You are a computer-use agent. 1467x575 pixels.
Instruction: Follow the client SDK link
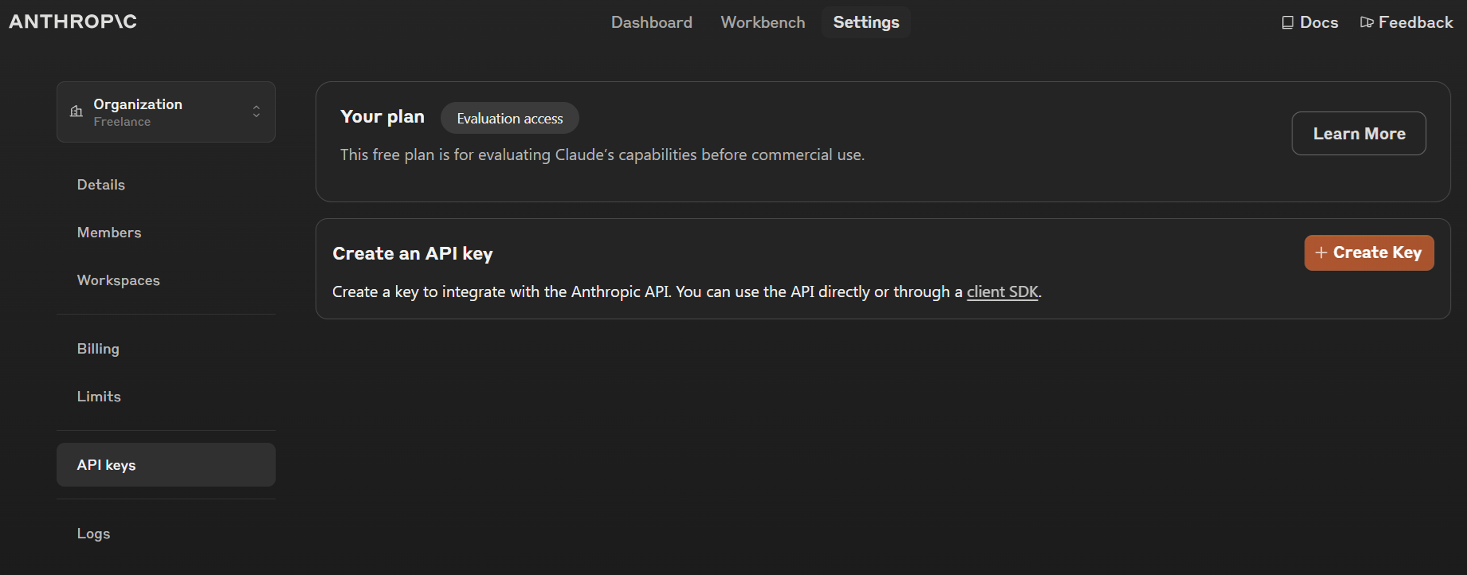click(x=1002, y=292)
